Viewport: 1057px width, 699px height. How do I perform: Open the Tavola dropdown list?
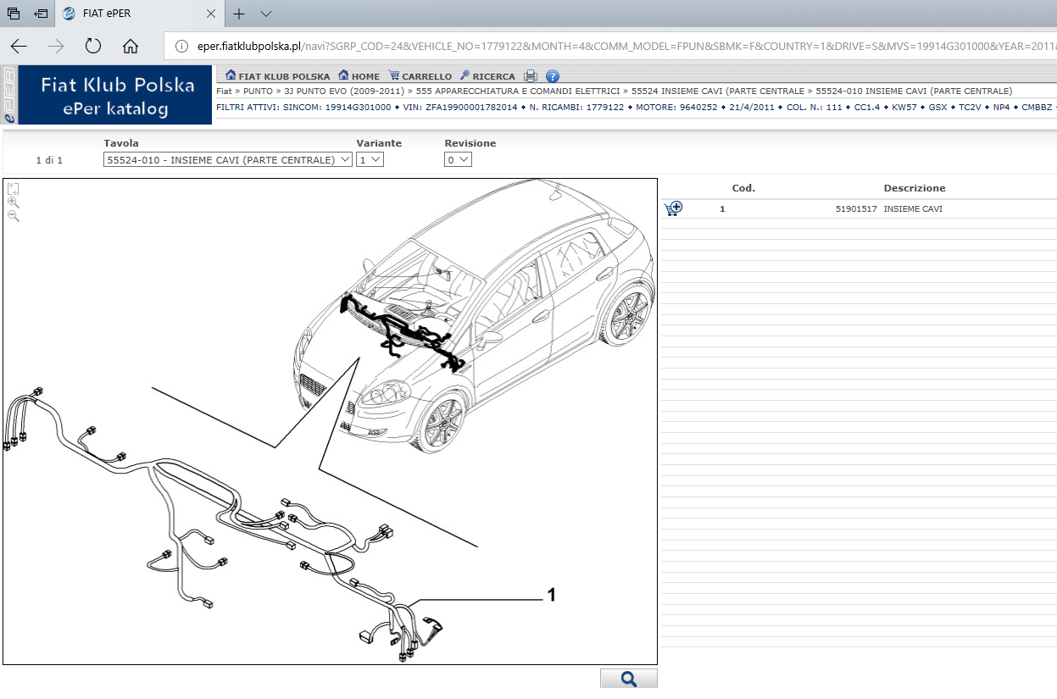click(227, 159)
